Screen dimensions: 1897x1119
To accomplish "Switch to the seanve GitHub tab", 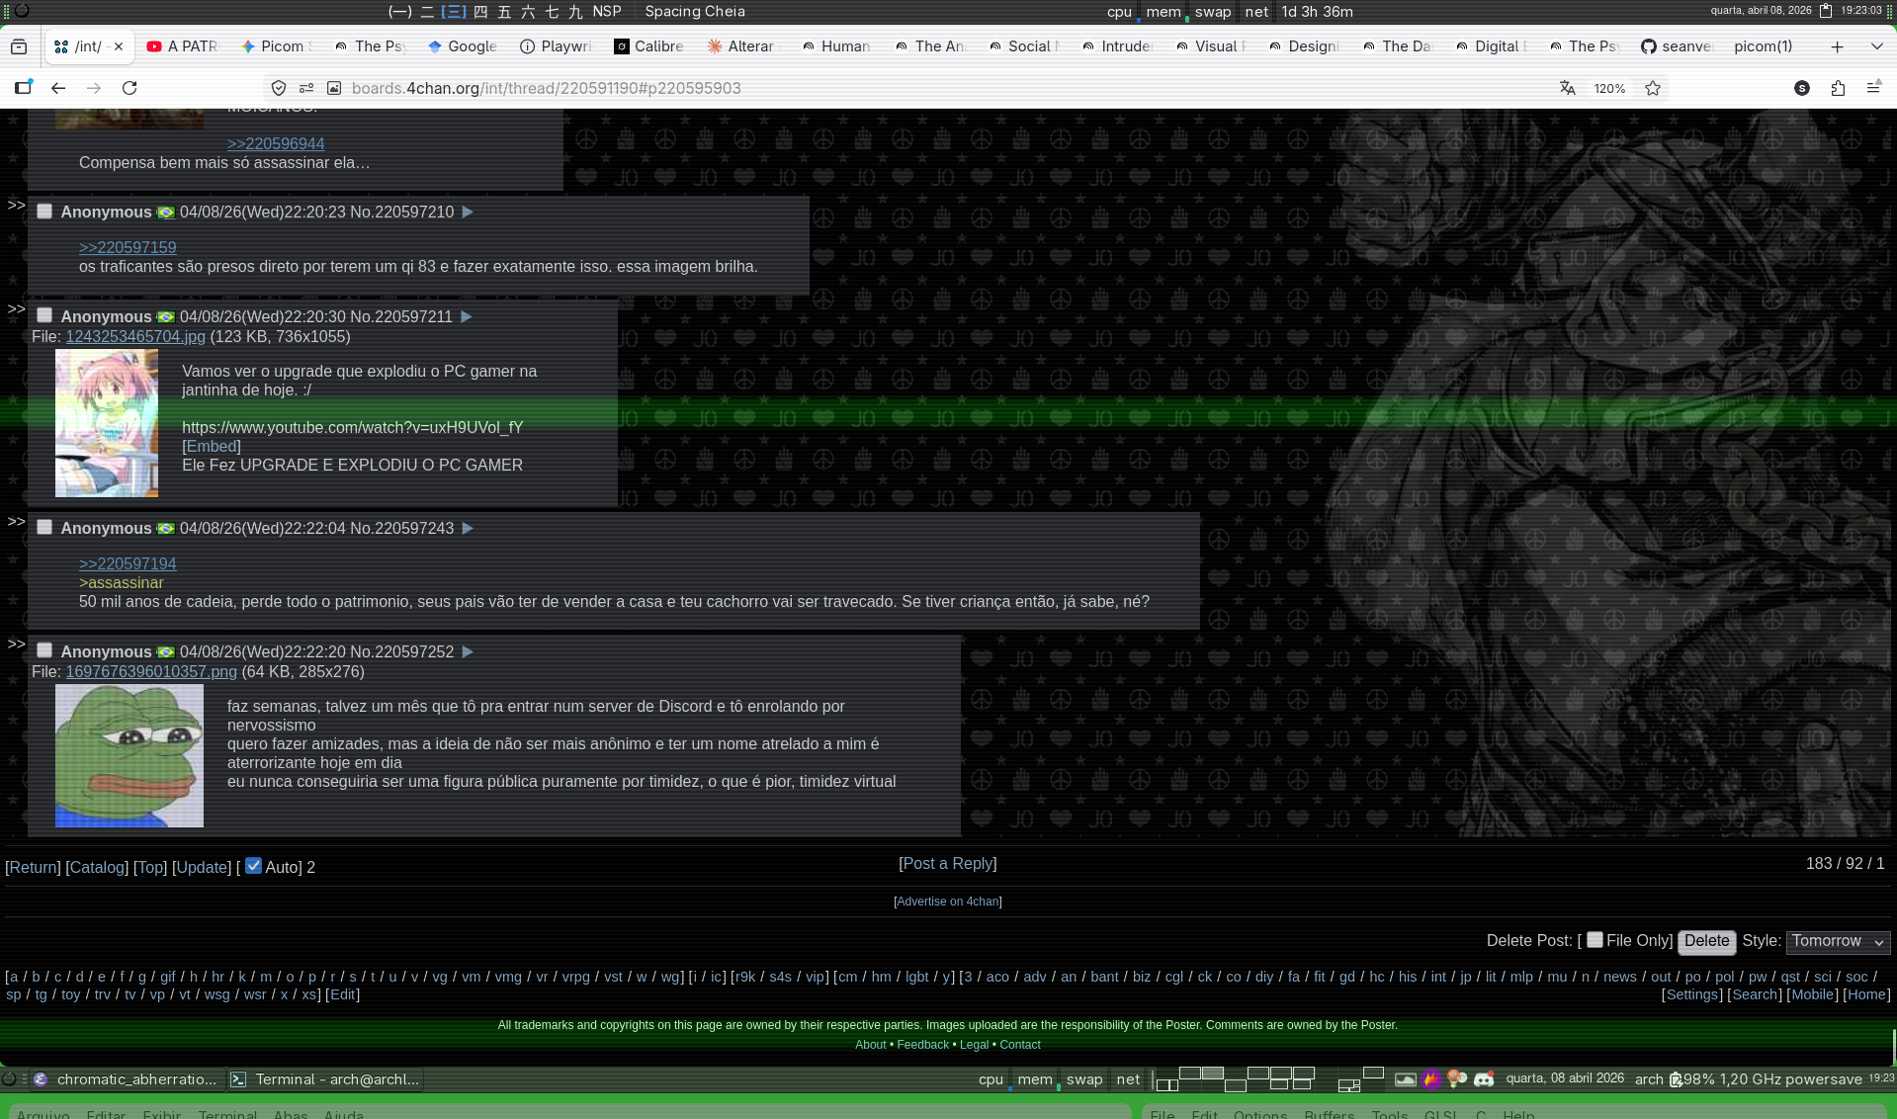I will point(1677,46).
